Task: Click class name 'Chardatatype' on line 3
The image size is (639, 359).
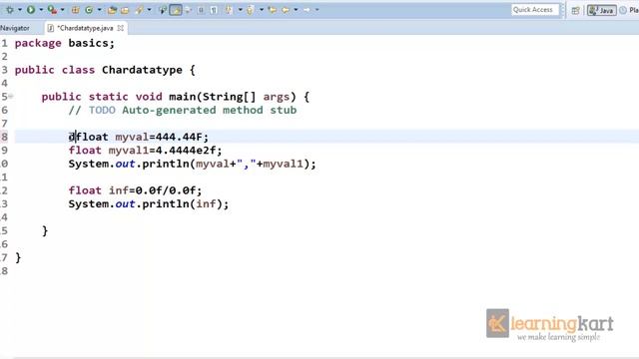Action: tap(142, 70)
